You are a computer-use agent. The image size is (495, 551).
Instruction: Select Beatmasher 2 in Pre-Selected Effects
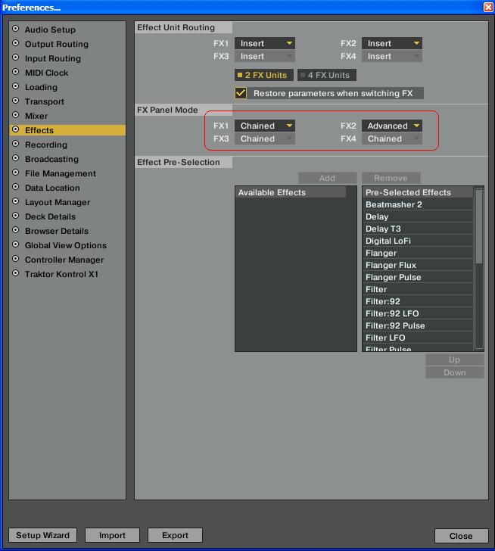[x=417, y=204]
